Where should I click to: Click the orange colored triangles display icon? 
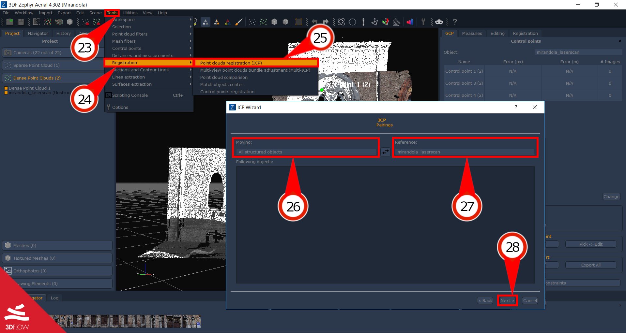[x=217, y=22]
